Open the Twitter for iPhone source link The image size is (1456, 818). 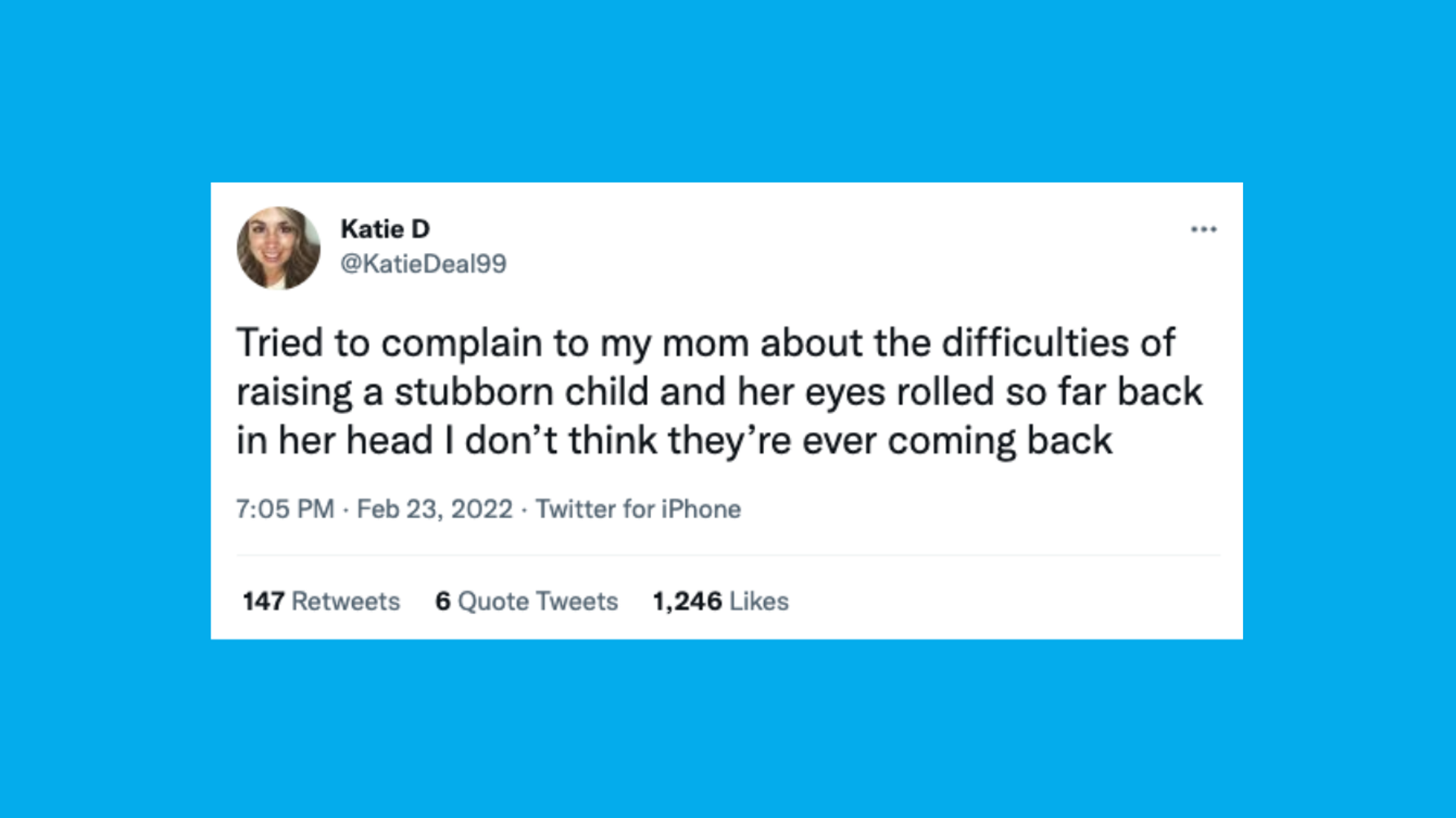tap(638, 509)
